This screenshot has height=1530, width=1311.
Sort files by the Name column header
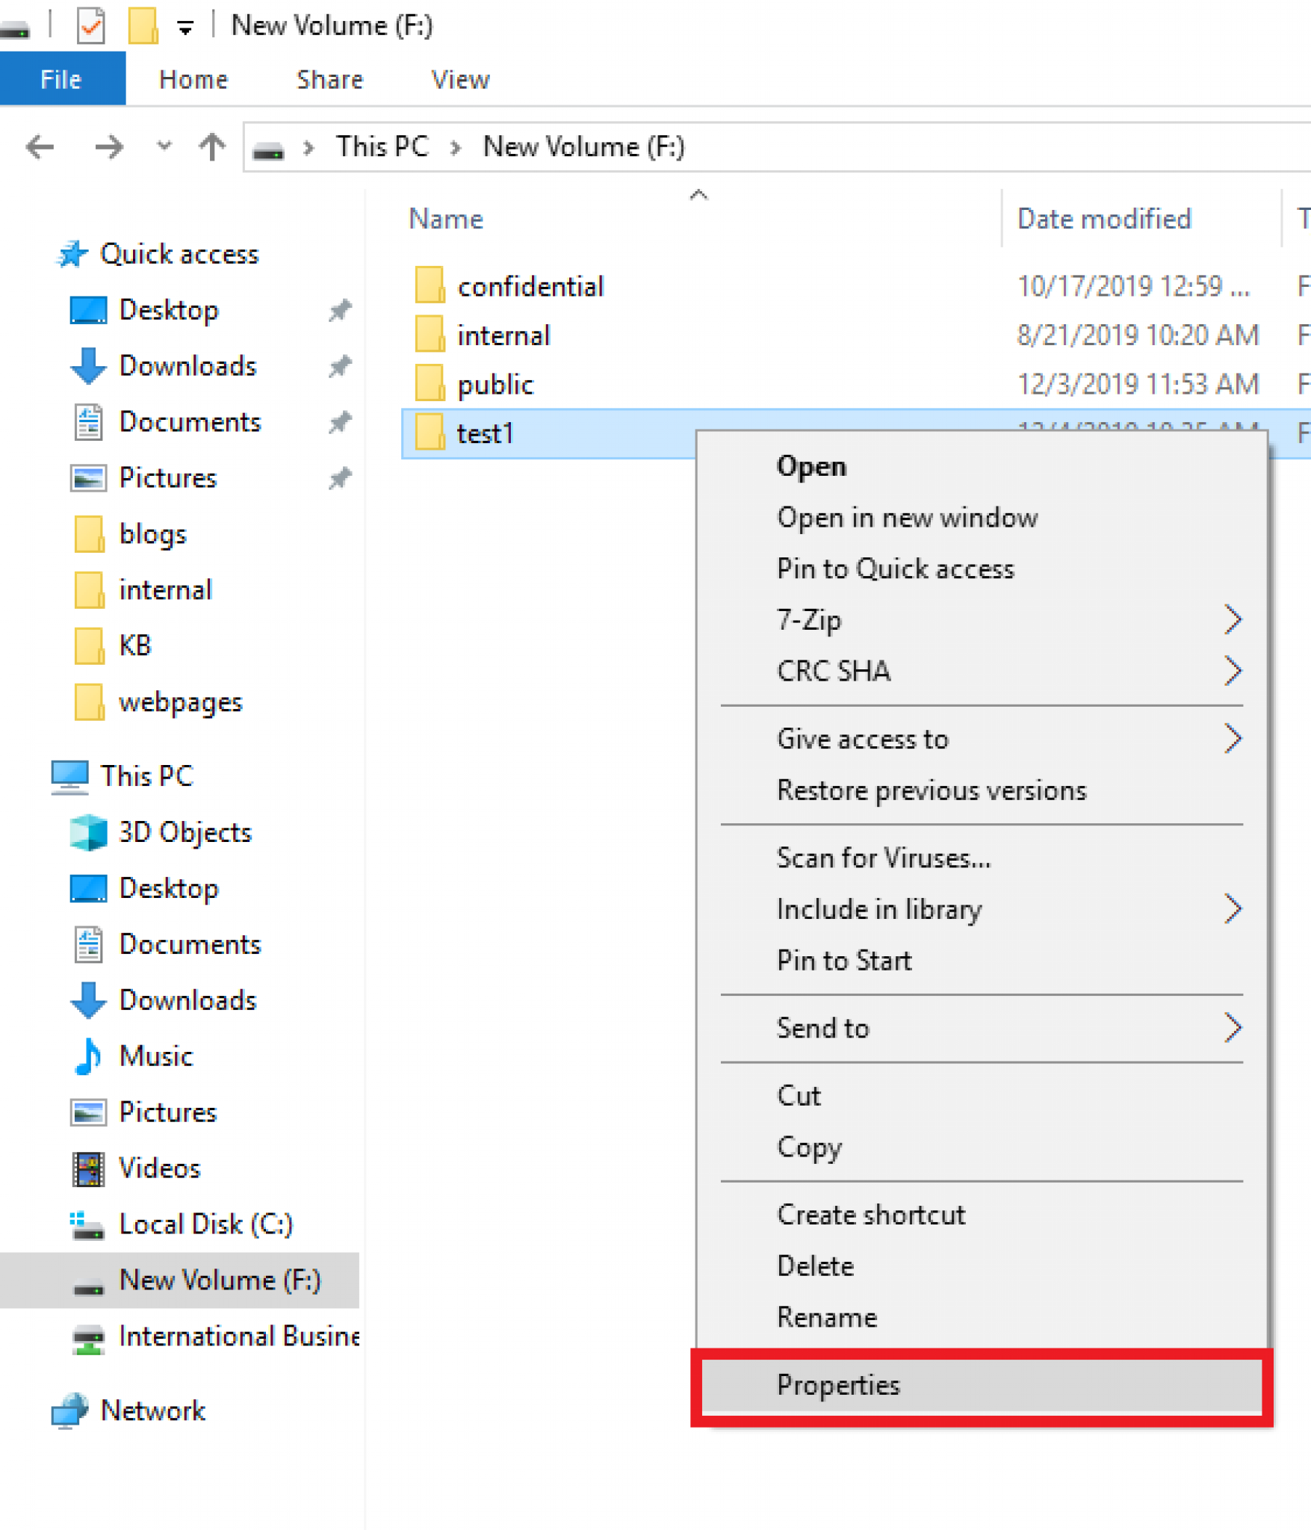coord(445,218)
